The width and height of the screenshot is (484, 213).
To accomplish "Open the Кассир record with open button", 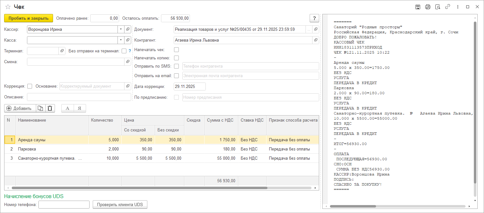I will pyautogui.click(x=128, y=30).
